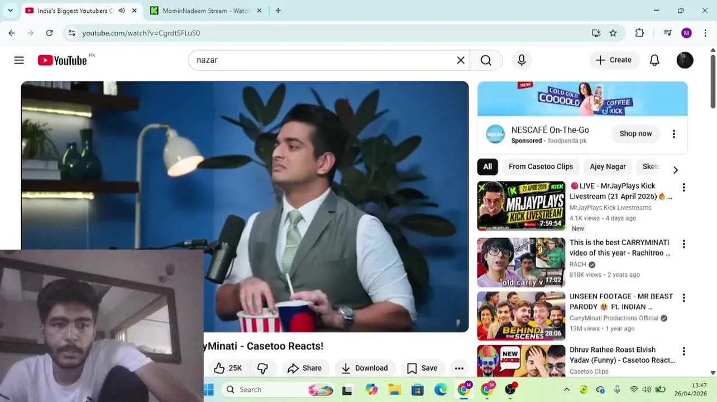Click the Create button
717x402 pixels.
click(x=614, y=60)
